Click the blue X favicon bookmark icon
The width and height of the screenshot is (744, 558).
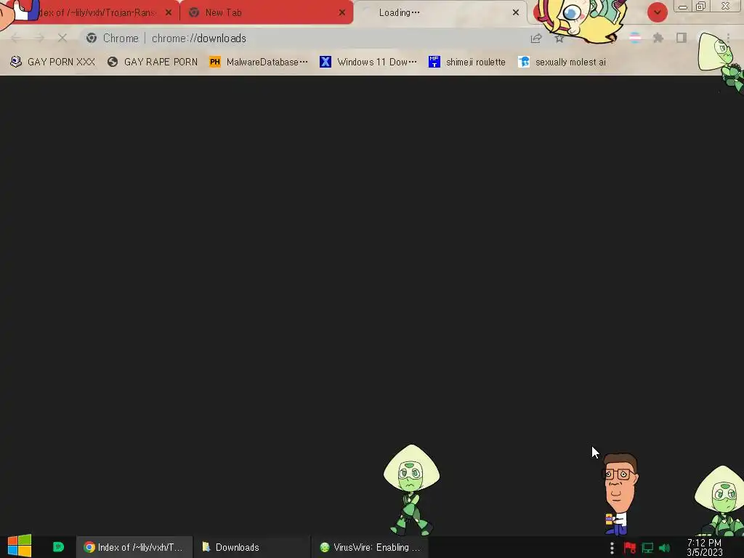[325, 62]
